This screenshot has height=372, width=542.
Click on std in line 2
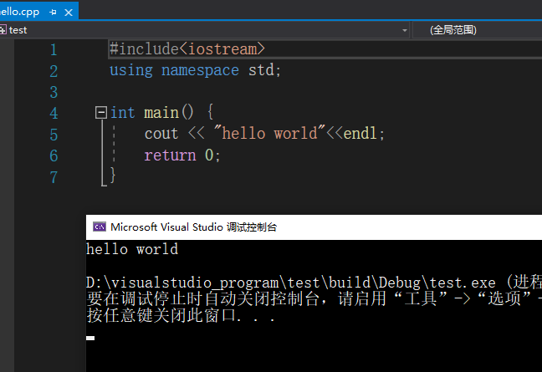261,70
